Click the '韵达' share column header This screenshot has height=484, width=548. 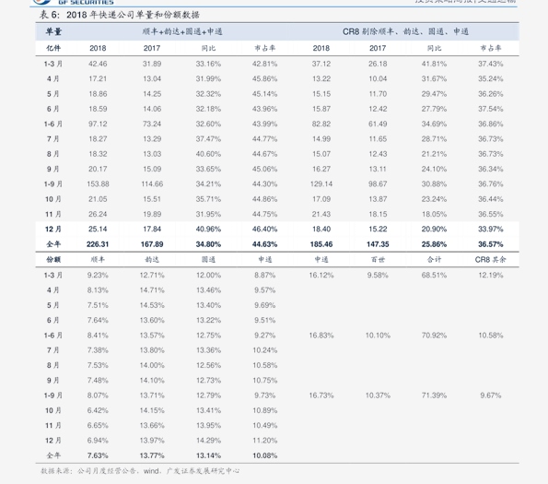pos(152,259)
